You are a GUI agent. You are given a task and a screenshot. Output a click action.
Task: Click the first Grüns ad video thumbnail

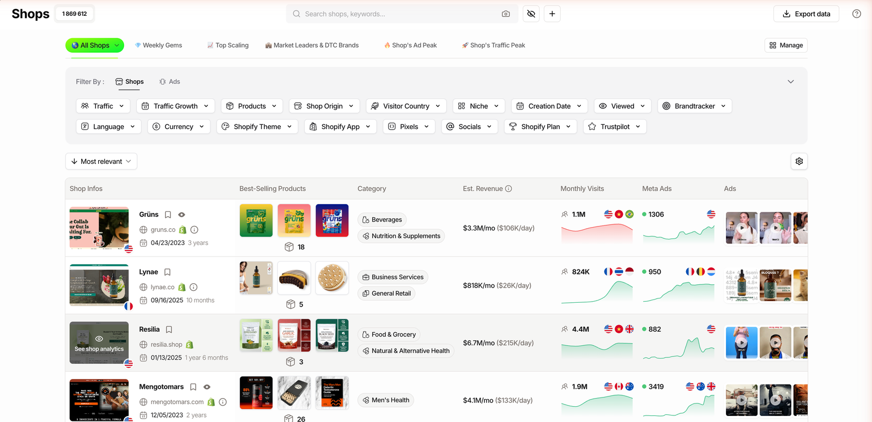(x=742, y=228)
